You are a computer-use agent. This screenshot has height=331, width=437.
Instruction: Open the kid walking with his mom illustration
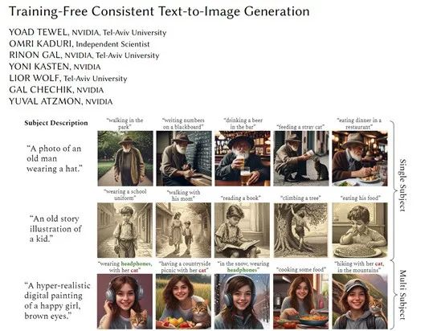pyautogui.click(x=183, y=230)
